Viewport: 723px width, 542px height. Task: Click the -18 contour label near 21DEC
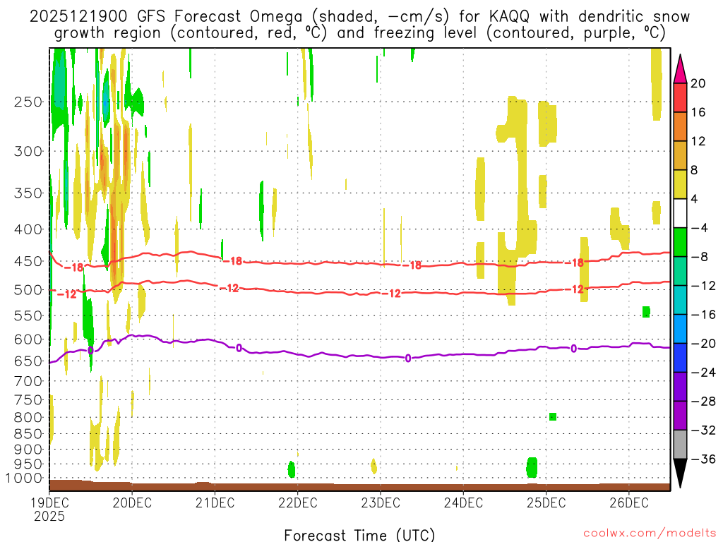pos(233,261)
